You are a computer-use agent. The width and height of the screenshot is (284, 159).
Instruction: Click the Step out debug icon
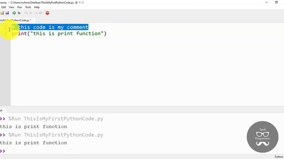tap(35, 13)
